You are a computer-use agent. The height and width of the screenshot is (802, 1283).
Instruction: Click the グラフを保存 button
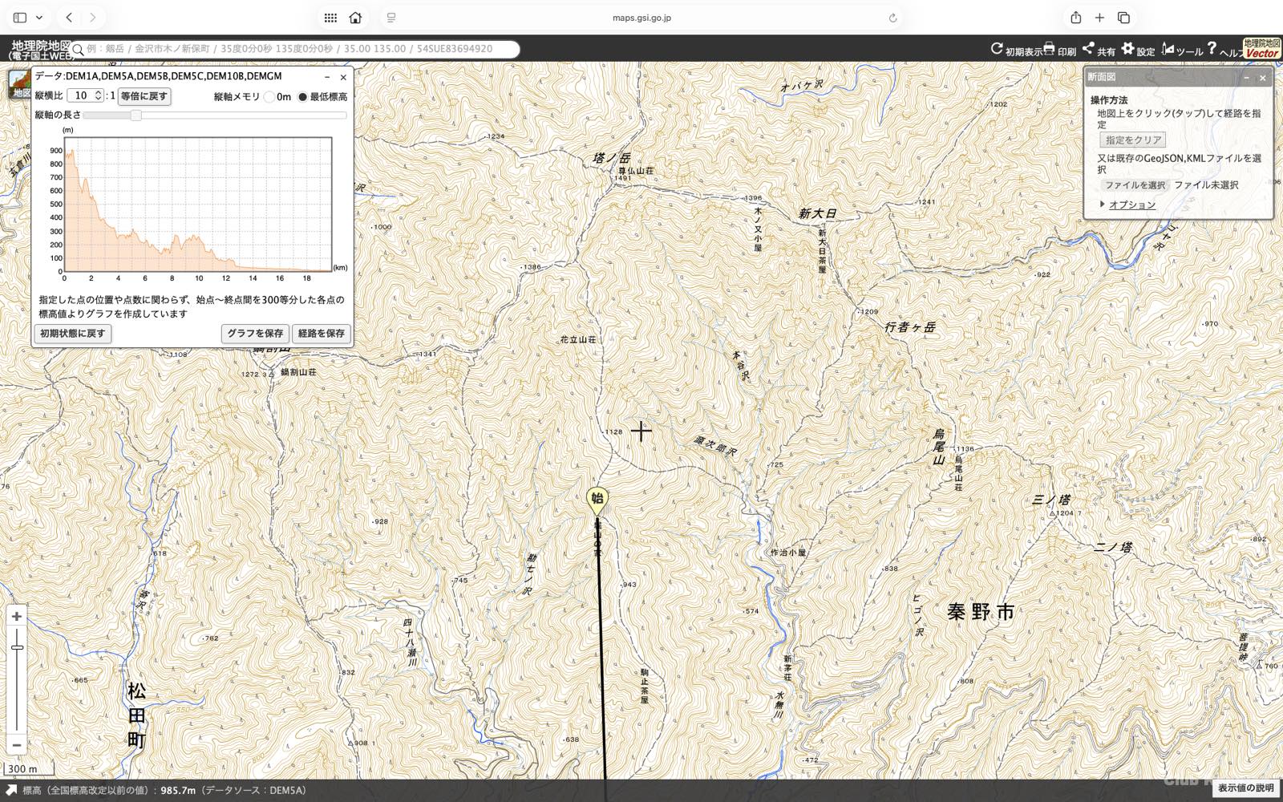coord(254,334)
